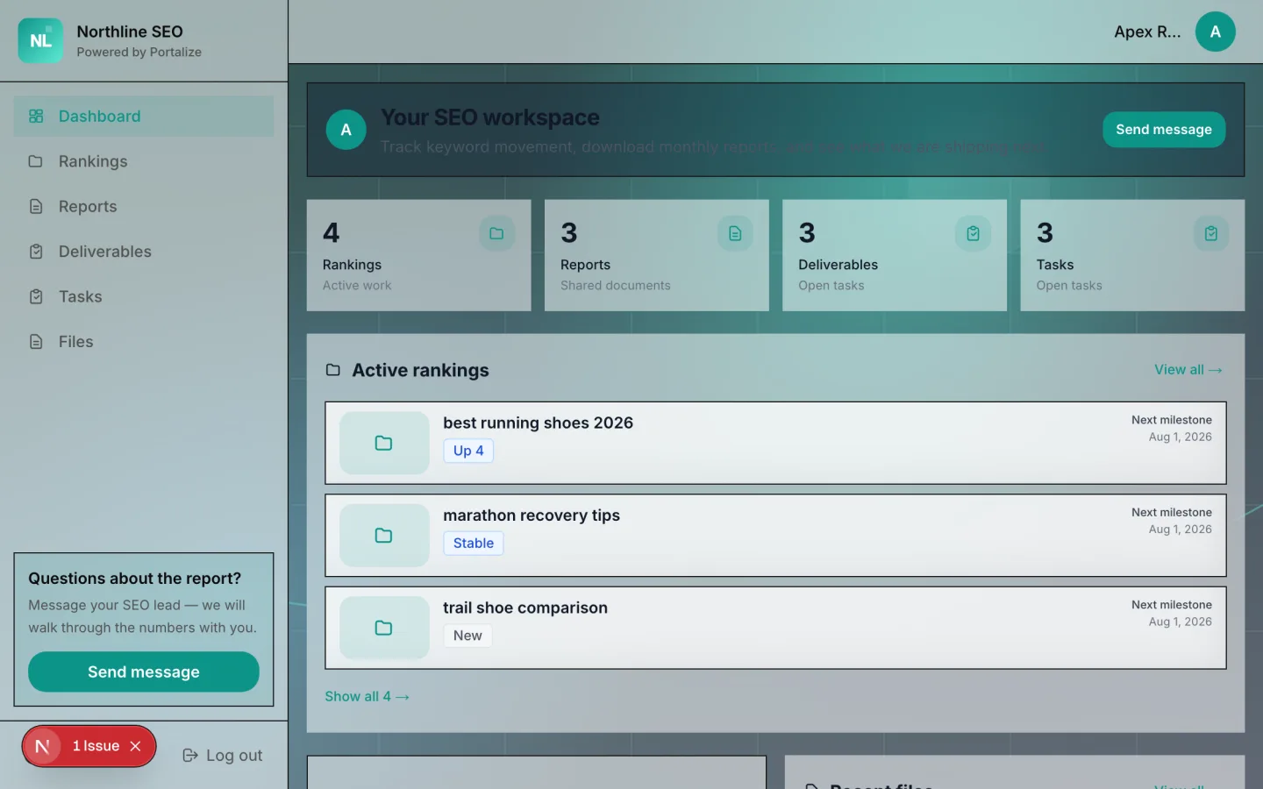
Task: Click the workspace banner avatar A
Action: (346, 130)
